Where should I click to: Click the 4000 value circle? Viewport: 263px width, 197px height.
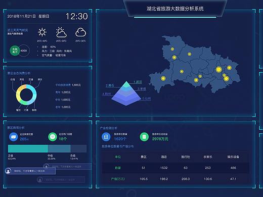pyautogui.click(x=24, y=51)
